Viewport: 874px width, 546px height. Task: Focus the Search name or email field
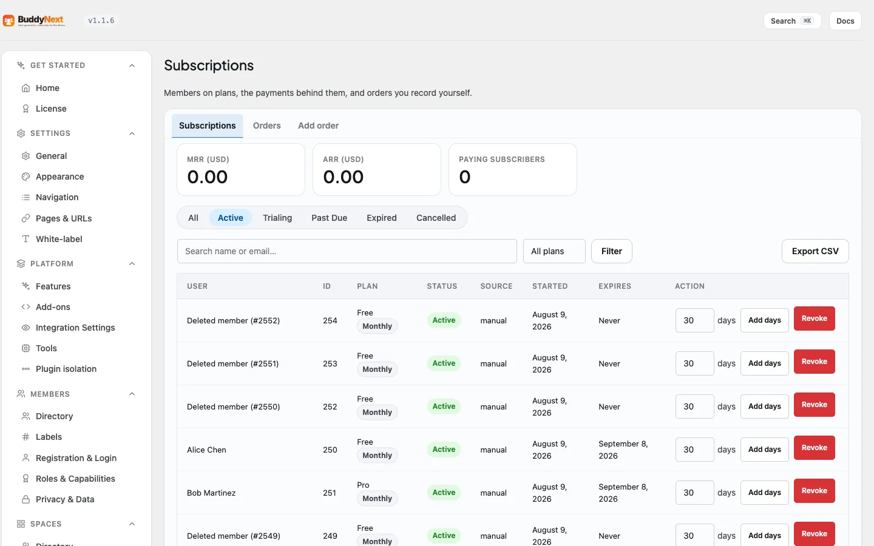click(x=347, y=251)
